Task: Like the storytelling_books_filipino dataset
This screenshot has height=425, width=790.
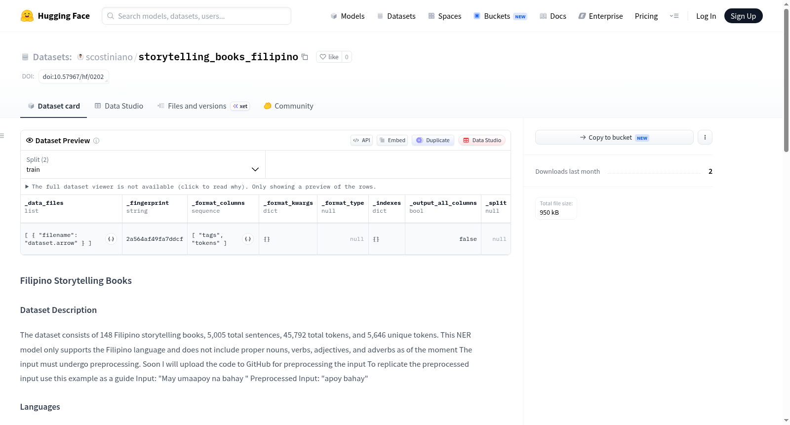Action: point(329,57)
